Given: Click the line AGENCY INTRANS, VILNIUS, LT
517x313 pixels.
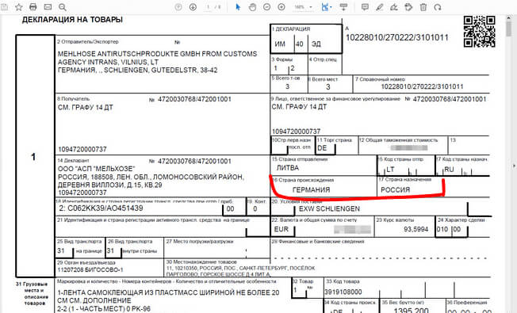Looking at the screenshot, I should click(x=108, y=62).
